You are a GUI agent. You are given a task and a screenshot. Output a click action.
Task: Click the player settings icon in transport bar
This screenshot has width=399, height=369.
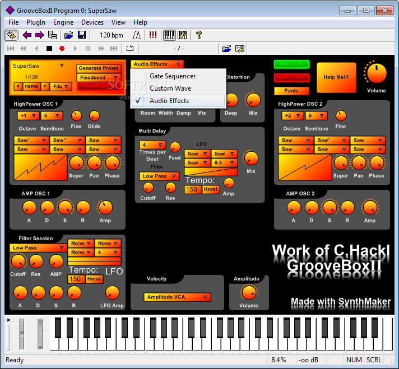coord(240,48)
